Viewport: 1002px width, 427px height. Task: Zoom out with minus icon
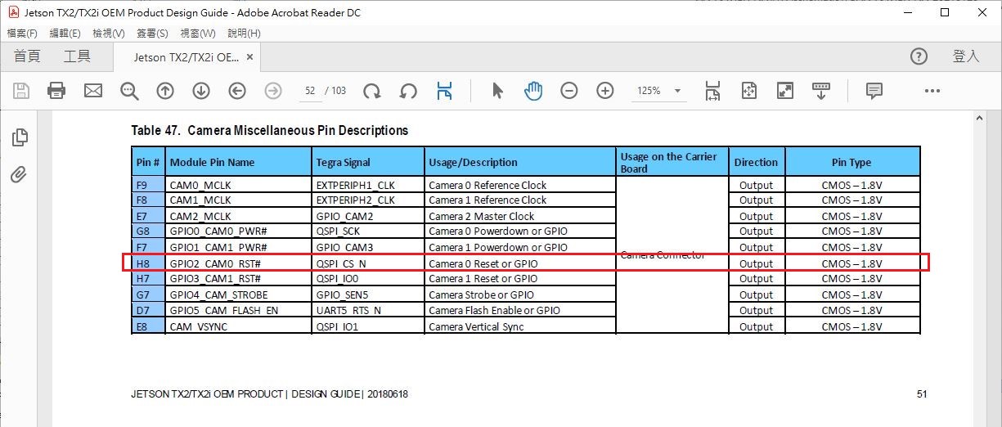(569, 91)
